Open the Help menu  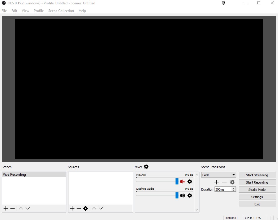[82, 11]
